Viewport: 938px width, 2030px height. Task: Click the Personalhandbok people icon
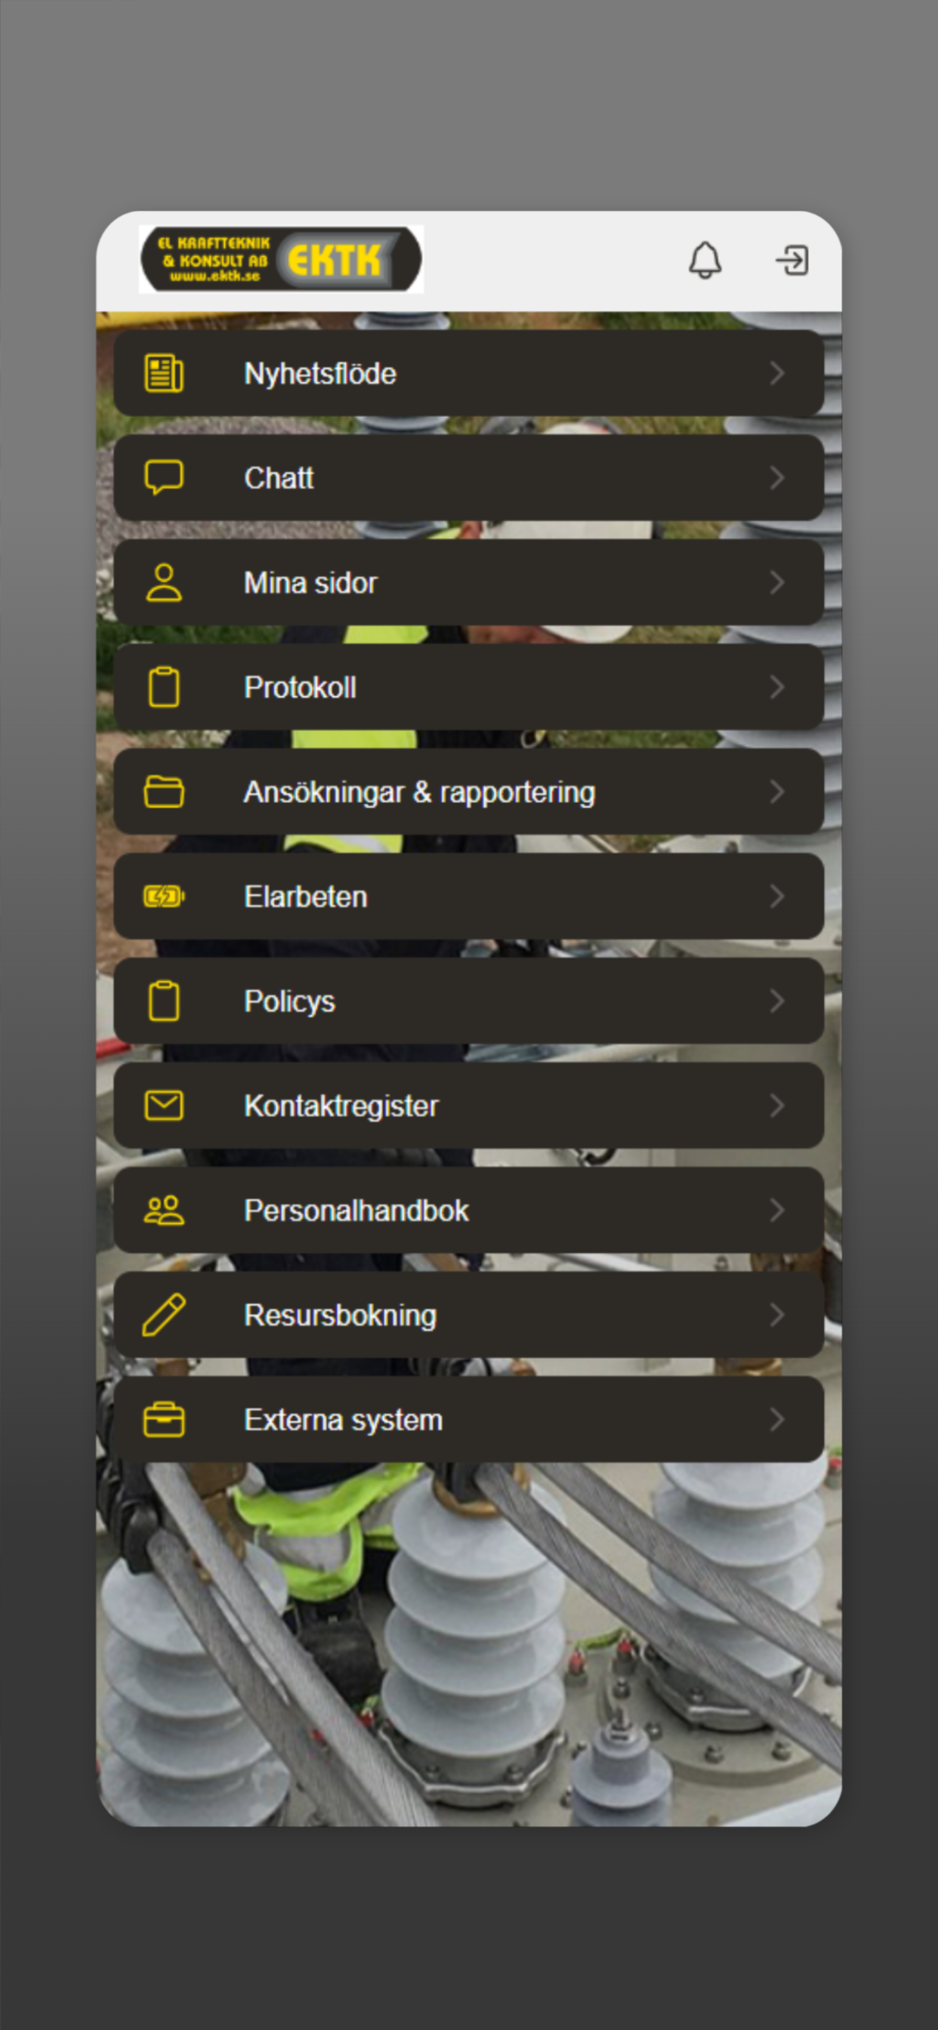(164, 1211)
